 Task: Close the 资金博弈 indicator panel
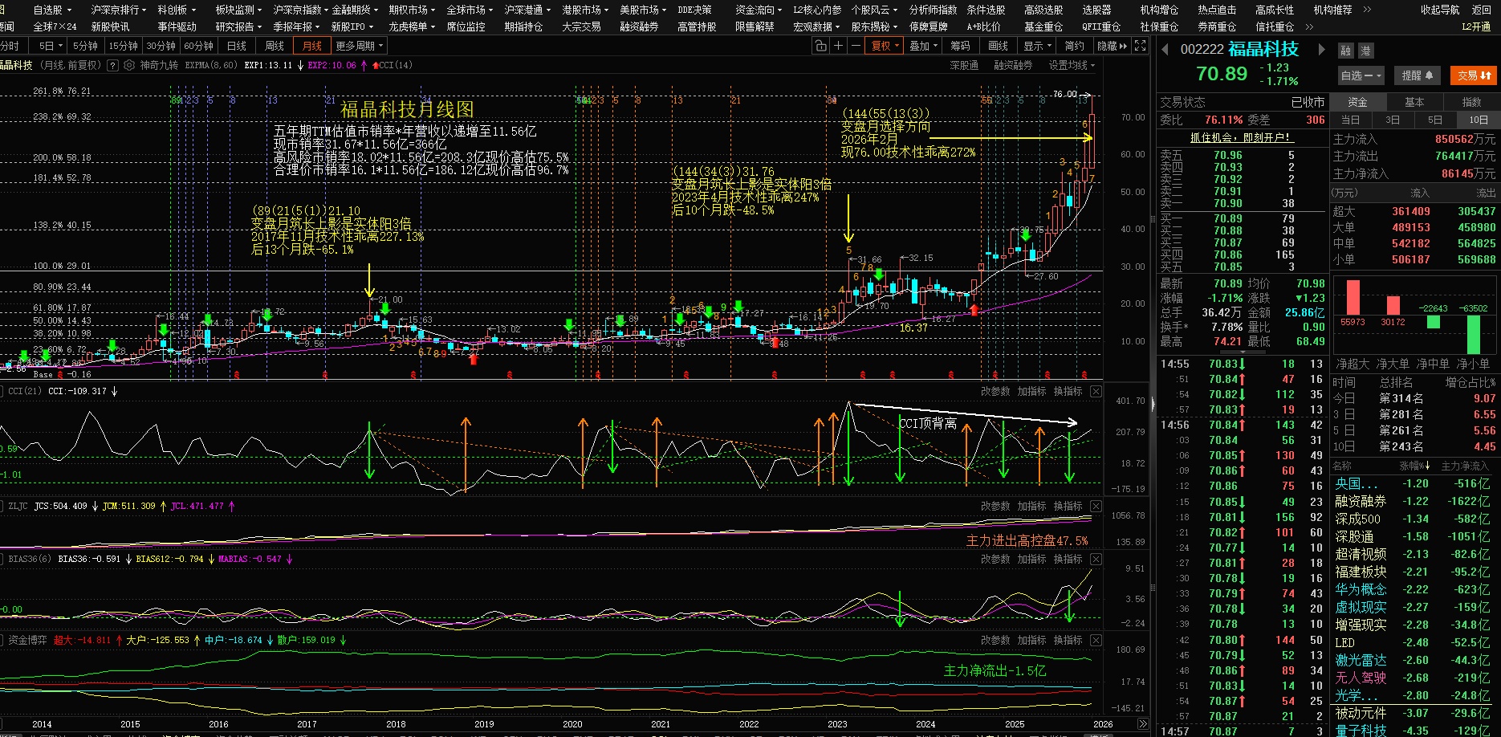tap(1096, 640)
